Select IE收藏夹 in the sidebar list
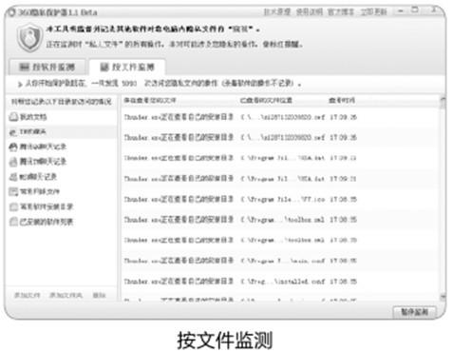 pyautogui.click(x=61, y=132)
